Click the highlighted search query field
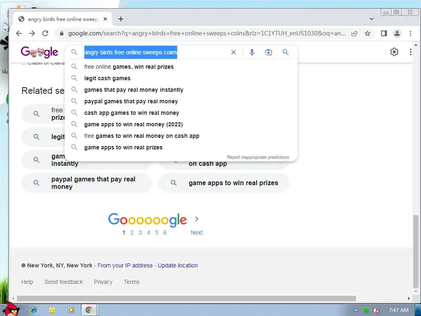 tap(130, 52)
